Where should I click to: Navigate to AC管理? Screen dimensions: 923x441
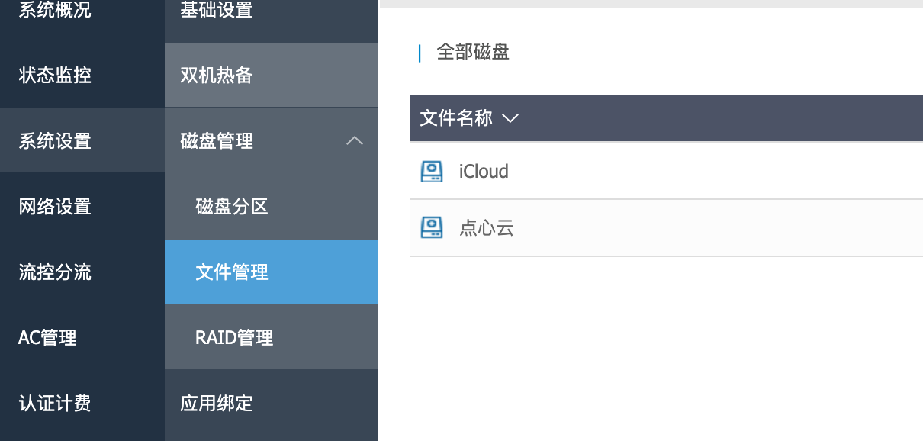pyautogui.click(x=47, y=337)
